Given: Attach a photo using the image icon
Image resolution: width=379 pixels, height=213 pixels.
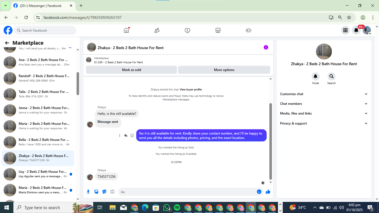Looking at the screenshot, I should click(x=96, y=192).
